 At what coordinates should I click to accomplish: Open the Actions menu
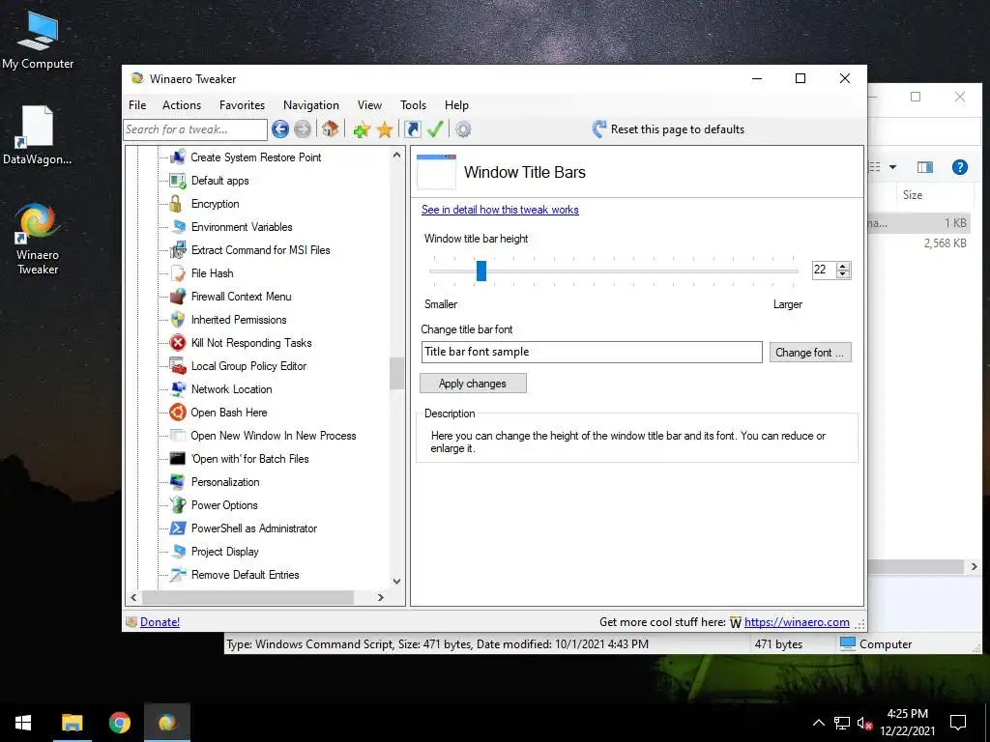click(181, 105)
